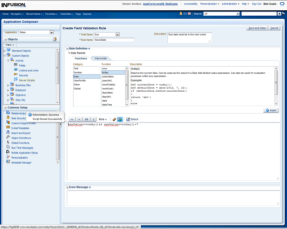Viewport: 287px width, 229px height.
Task: Switch to the Keywords tab
Action: tap(101, 58)
